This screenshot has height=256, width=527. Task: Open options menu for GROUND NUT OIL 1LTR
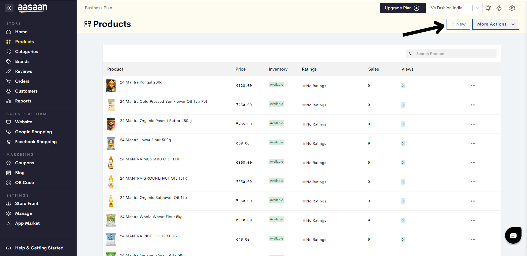[x=473, y=182]
